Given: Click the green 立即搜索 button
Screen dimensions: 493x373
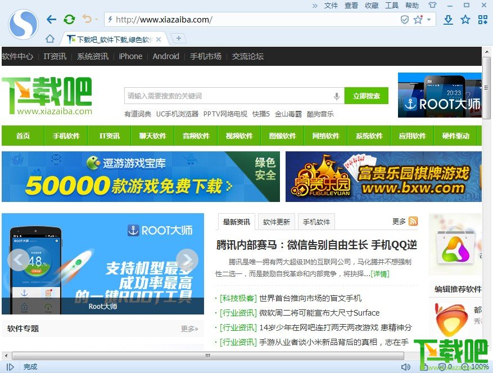Looking at the screenshot, I should click(x=367, y=96).
